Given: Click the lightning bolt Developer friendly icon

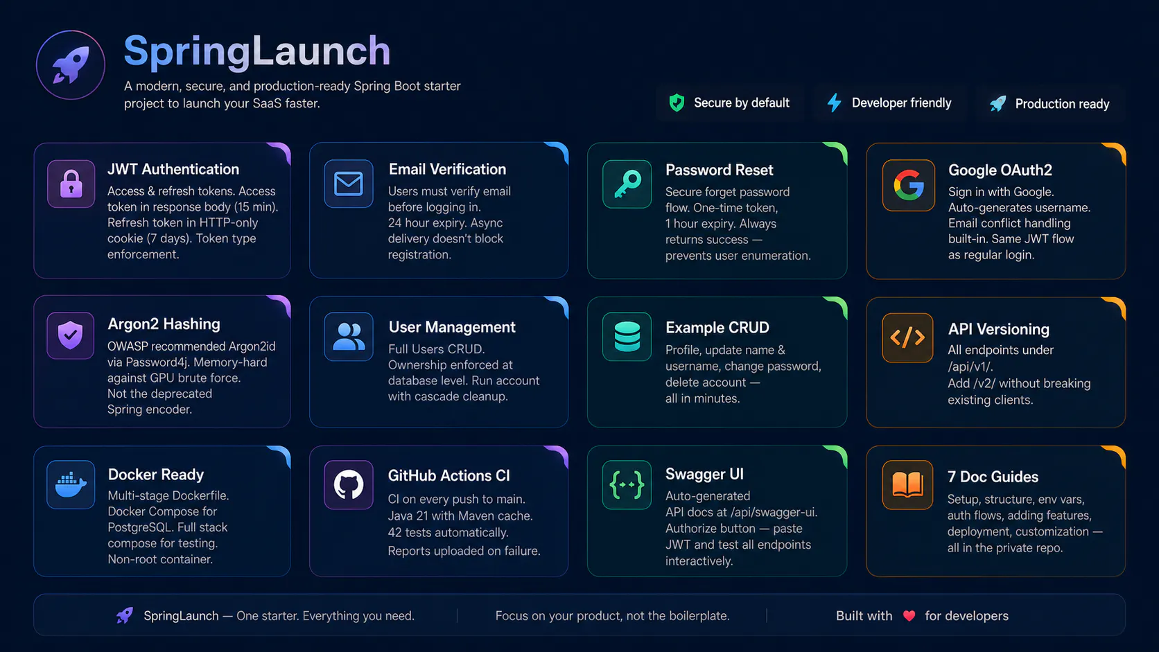Looking at the screenshot, I should click(x=835, y=103).
